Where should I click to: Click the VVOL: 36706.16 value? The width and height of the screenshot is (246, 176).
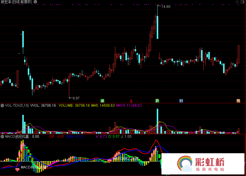coord(43,106)
